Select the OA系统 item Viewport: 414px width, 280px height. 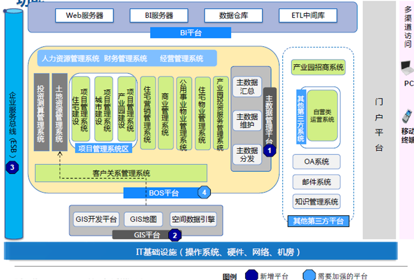(316, 162)
